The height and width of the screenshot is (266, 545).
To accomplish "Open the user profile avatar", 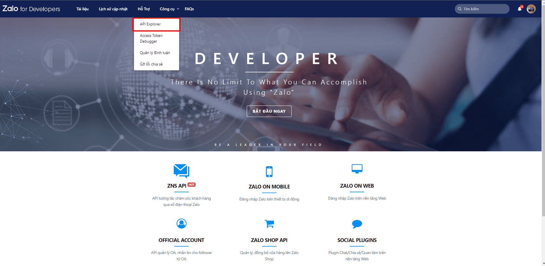I will pyautogui.click(x=531, y=9).
